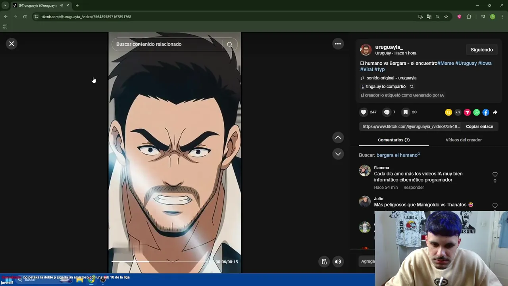The image size is (508, 286).
Task: Send to friends via red paper plane icon
Action: [x=467, y=112]
